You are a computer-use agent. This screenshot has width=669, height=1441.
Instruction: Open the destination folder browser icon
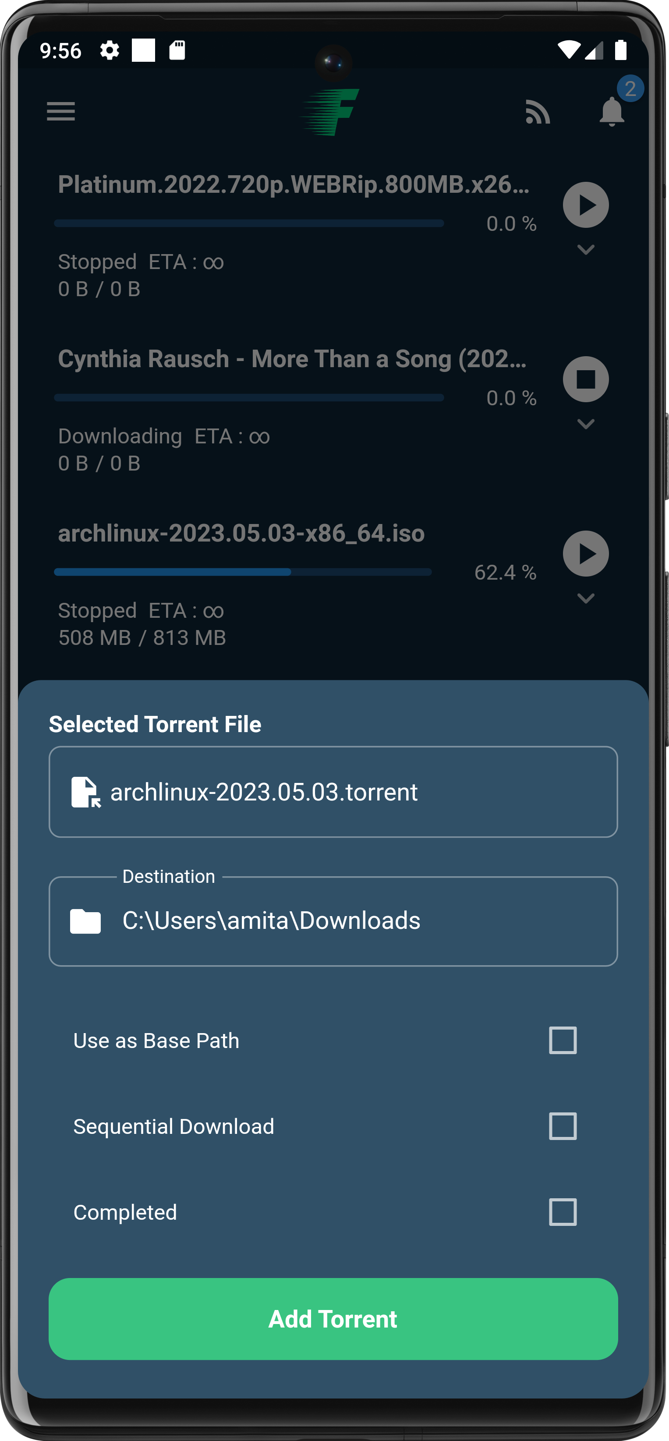(84, 920)
